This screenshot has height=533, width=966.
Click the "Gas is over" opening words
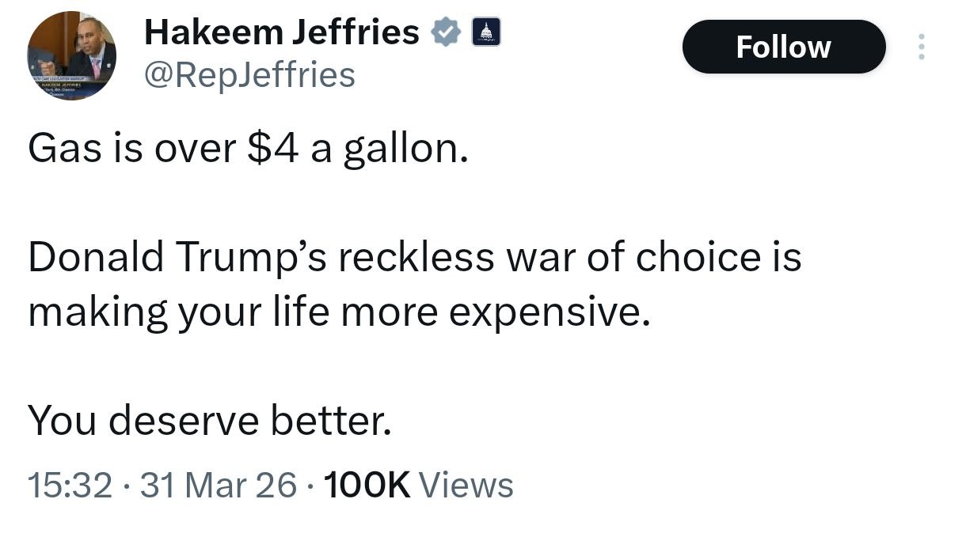point(131,148)
